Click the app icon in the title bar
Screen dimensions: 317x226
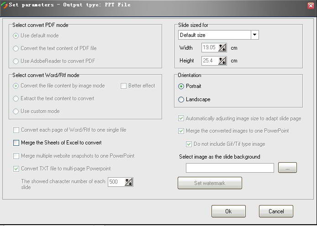(x=5, y=5)
